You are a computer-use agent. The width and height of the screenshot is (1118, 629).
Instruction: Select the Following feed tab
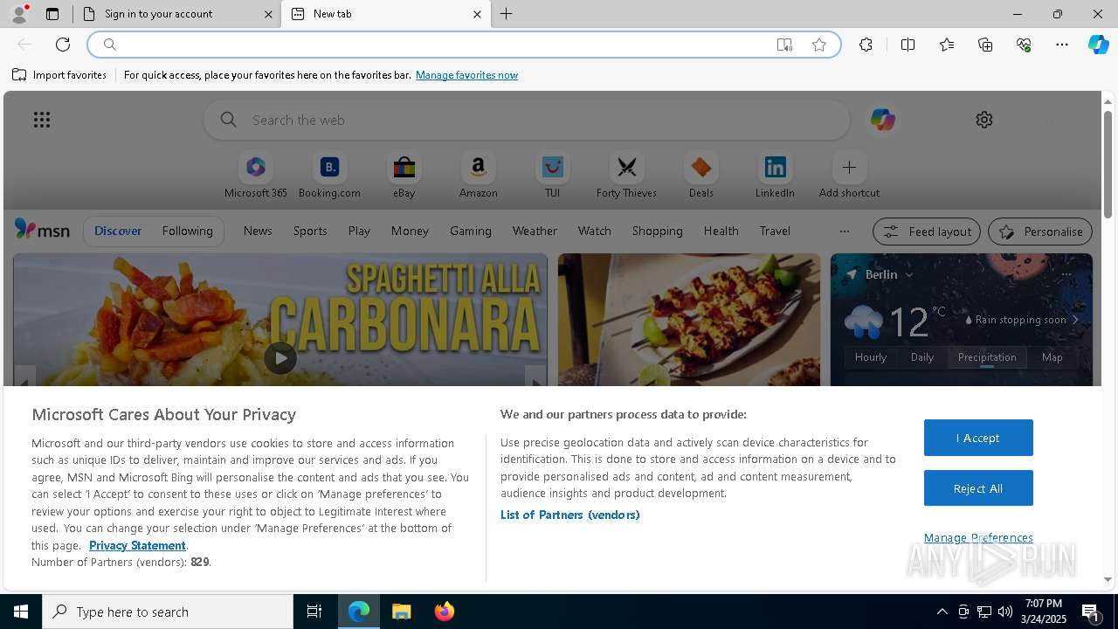(x=187, y=231)
